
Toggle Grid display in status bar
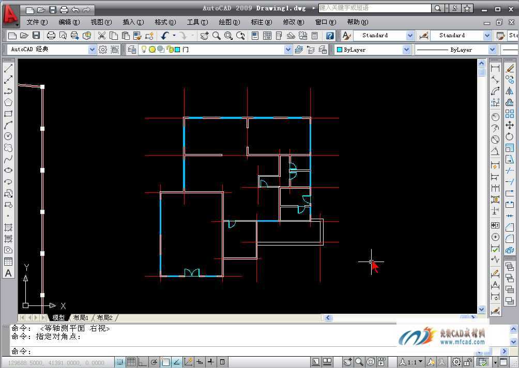131,362
